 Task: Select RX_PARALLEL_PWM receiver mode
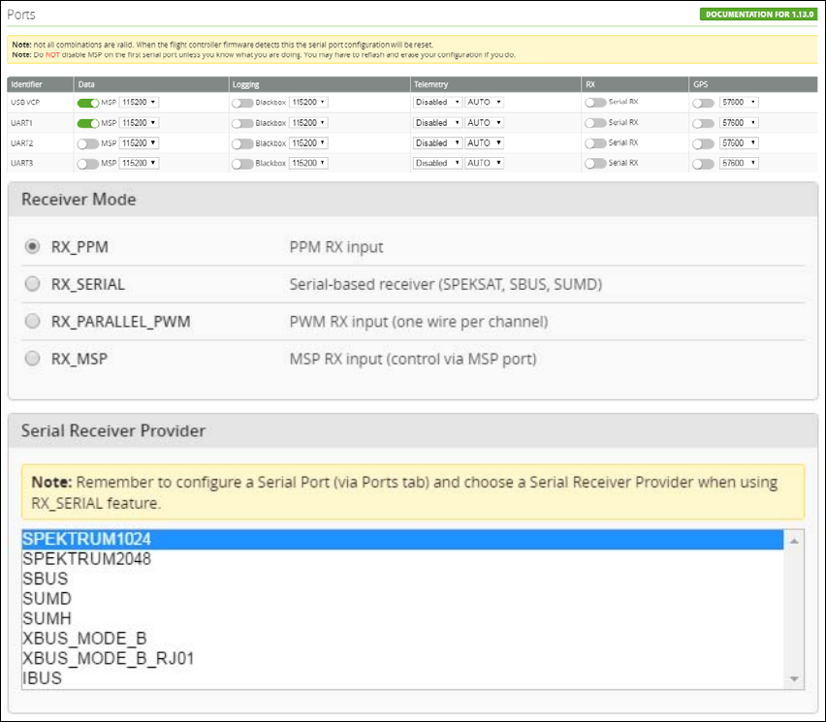33,321
